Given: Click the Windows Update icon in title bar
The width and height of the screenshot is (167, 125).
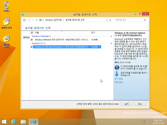Looking at the screenshot, I should [x=23, y=15].
